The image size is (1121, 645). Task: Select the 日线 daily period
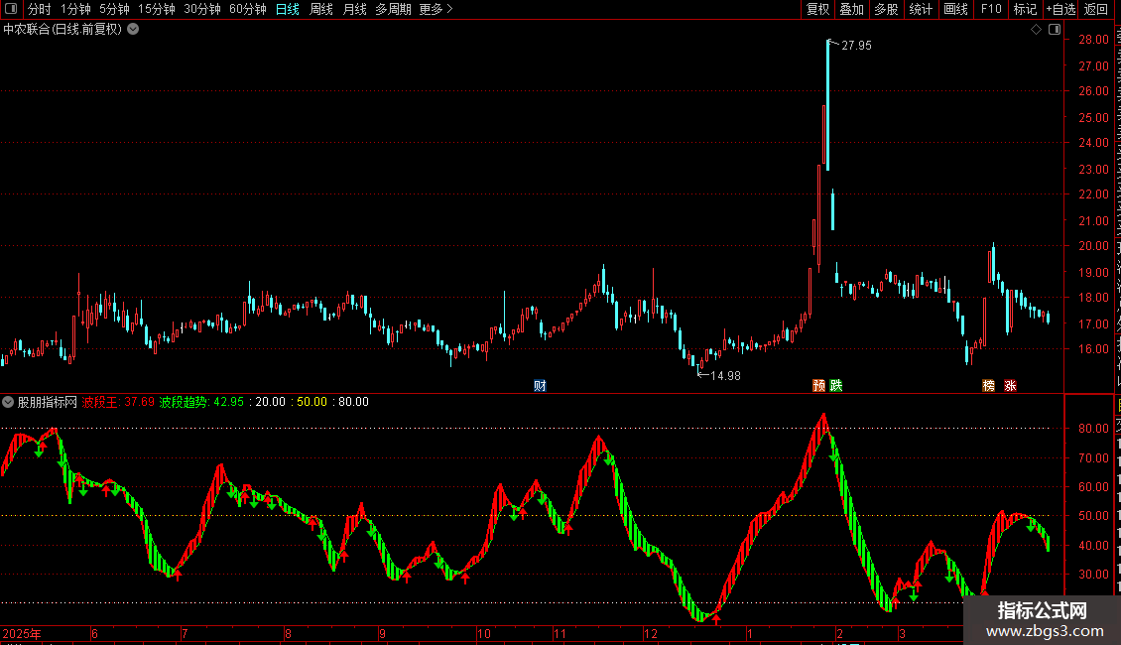coord(288,9)
